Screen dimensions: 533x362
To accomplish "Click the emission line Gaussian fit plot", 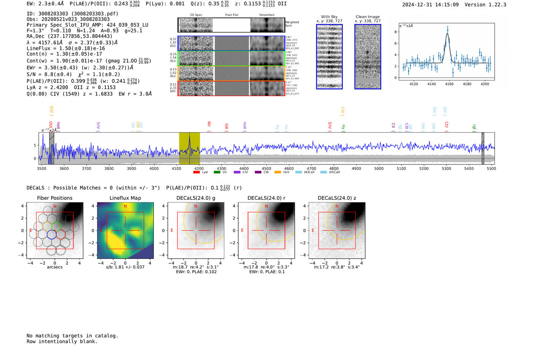I will point(446,52).
